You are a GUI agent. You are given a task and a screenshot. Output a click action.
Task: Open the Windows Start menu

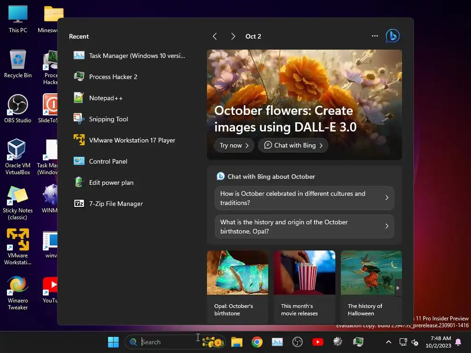tap(113, 342)
